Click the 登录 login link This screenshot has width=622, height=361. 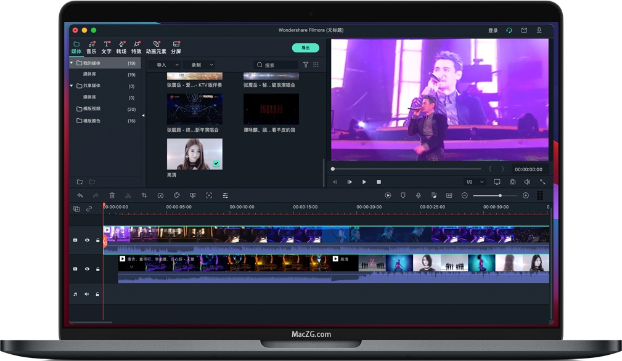493,30
